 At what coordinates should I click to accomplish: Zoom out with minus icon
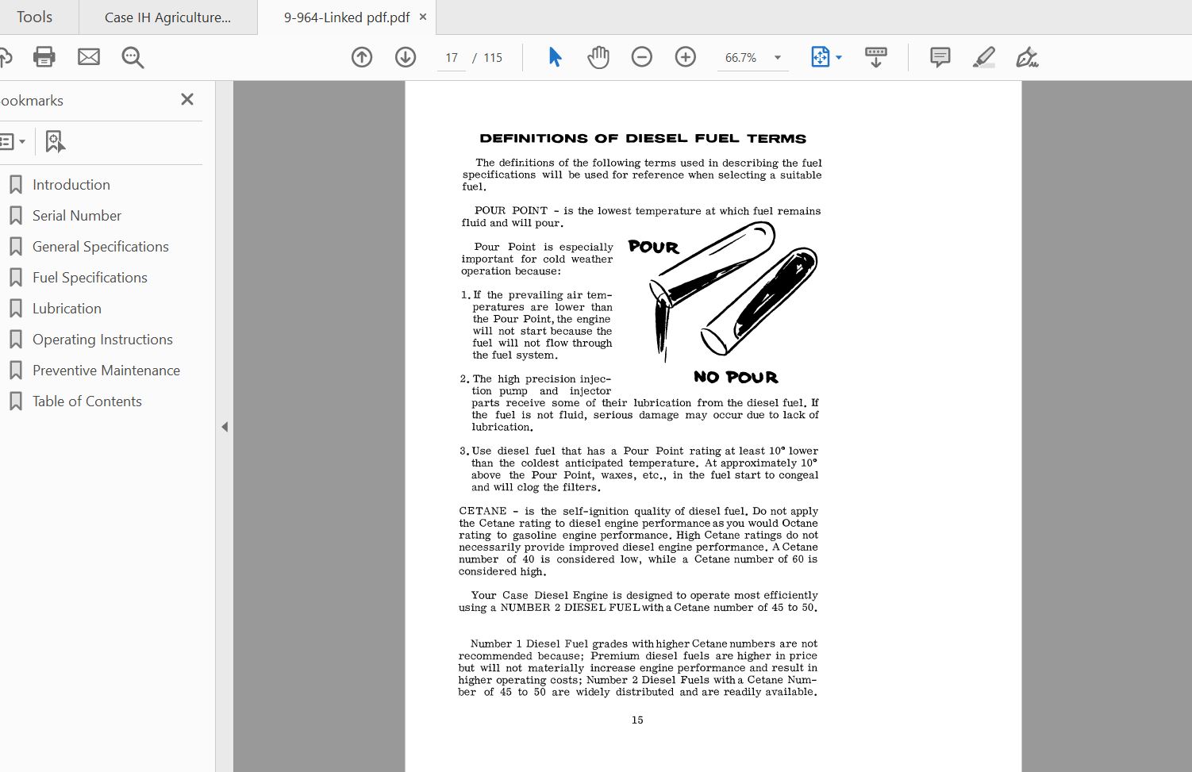(x=642, y=57)
